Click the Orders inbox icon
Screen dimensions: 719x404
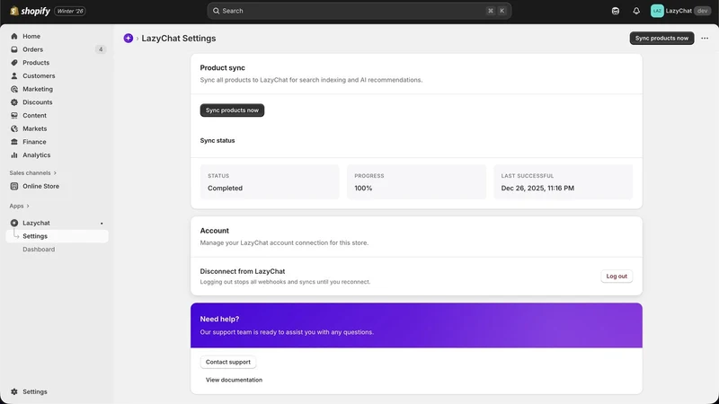[x=14, y=49]
